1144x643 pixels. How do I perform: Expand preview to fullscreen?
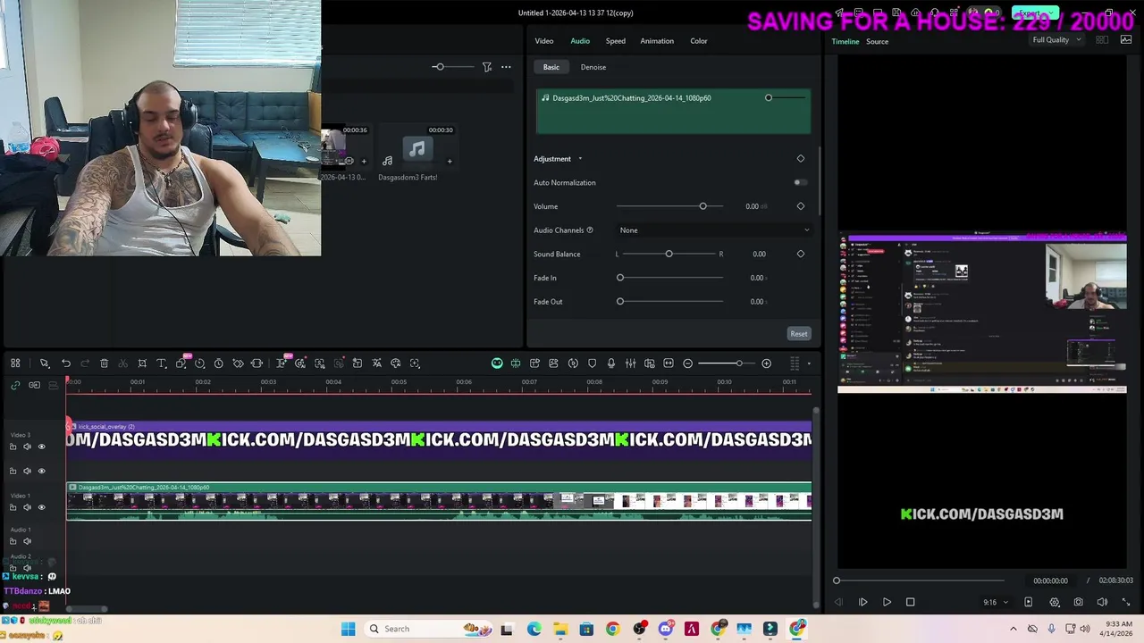(x=1126, y=602)
